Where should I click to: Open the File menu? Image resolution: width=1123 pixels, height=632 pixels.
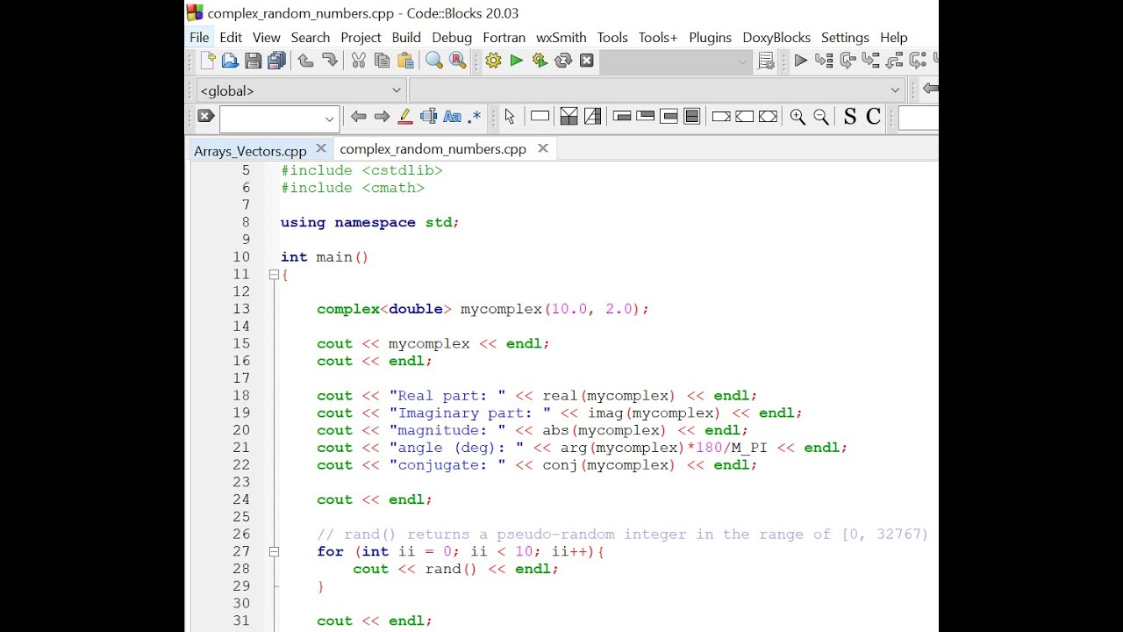tap(199, 38)
